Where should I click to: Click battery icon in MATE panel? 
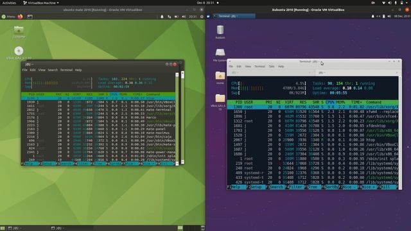[177, 17]
